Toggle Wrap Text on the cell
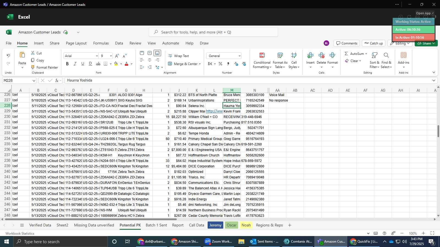 [x=178, y=56]
